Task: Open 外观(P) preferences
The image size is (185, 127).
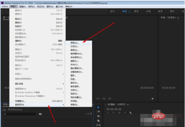Action: pos(79,47)
